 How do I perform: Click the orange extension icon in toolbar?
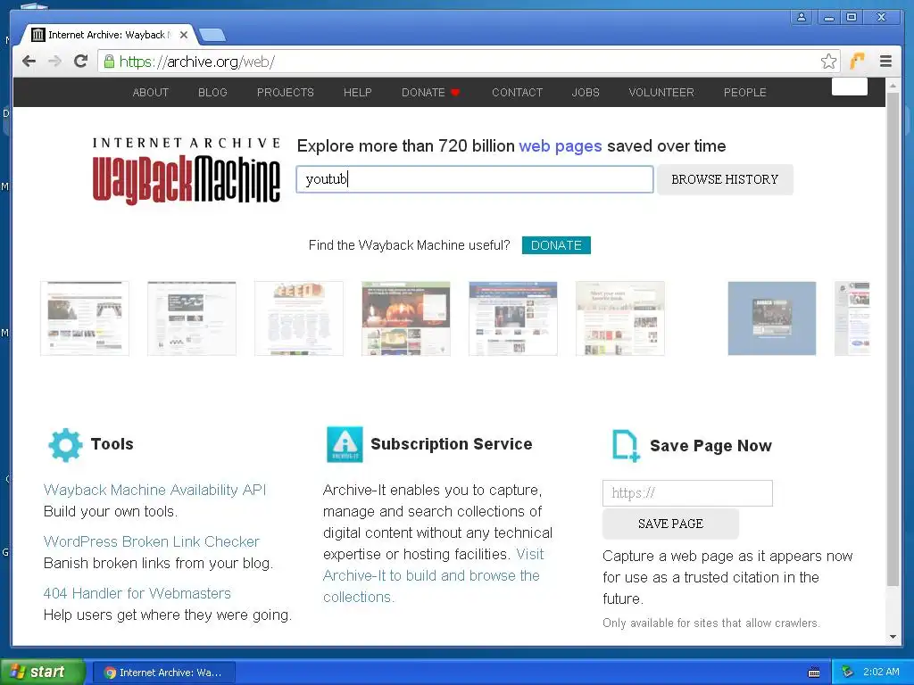[857, 61]
